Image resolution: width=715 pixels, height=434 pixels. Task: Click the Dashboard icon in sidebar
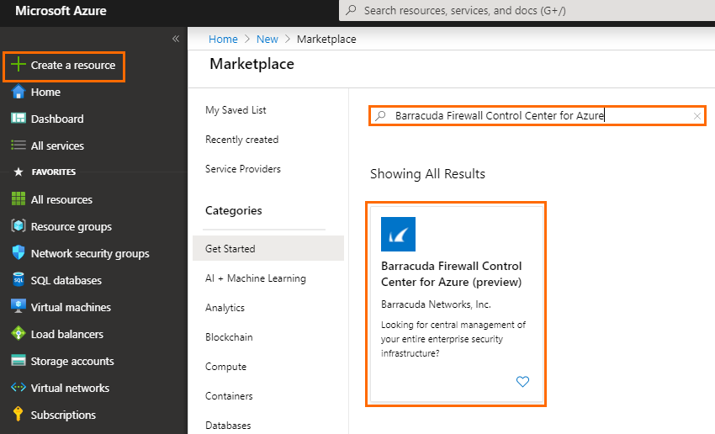point(19,119)
